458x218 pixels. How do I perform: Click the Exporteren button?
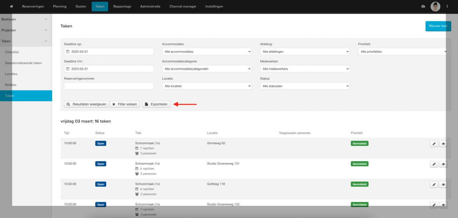tap(156, 104)
